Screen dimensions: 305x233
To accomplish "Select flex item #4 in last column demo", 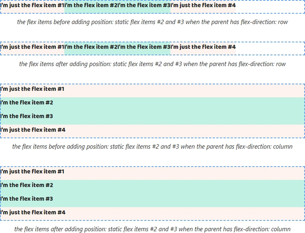I will (x=152, y=214).
